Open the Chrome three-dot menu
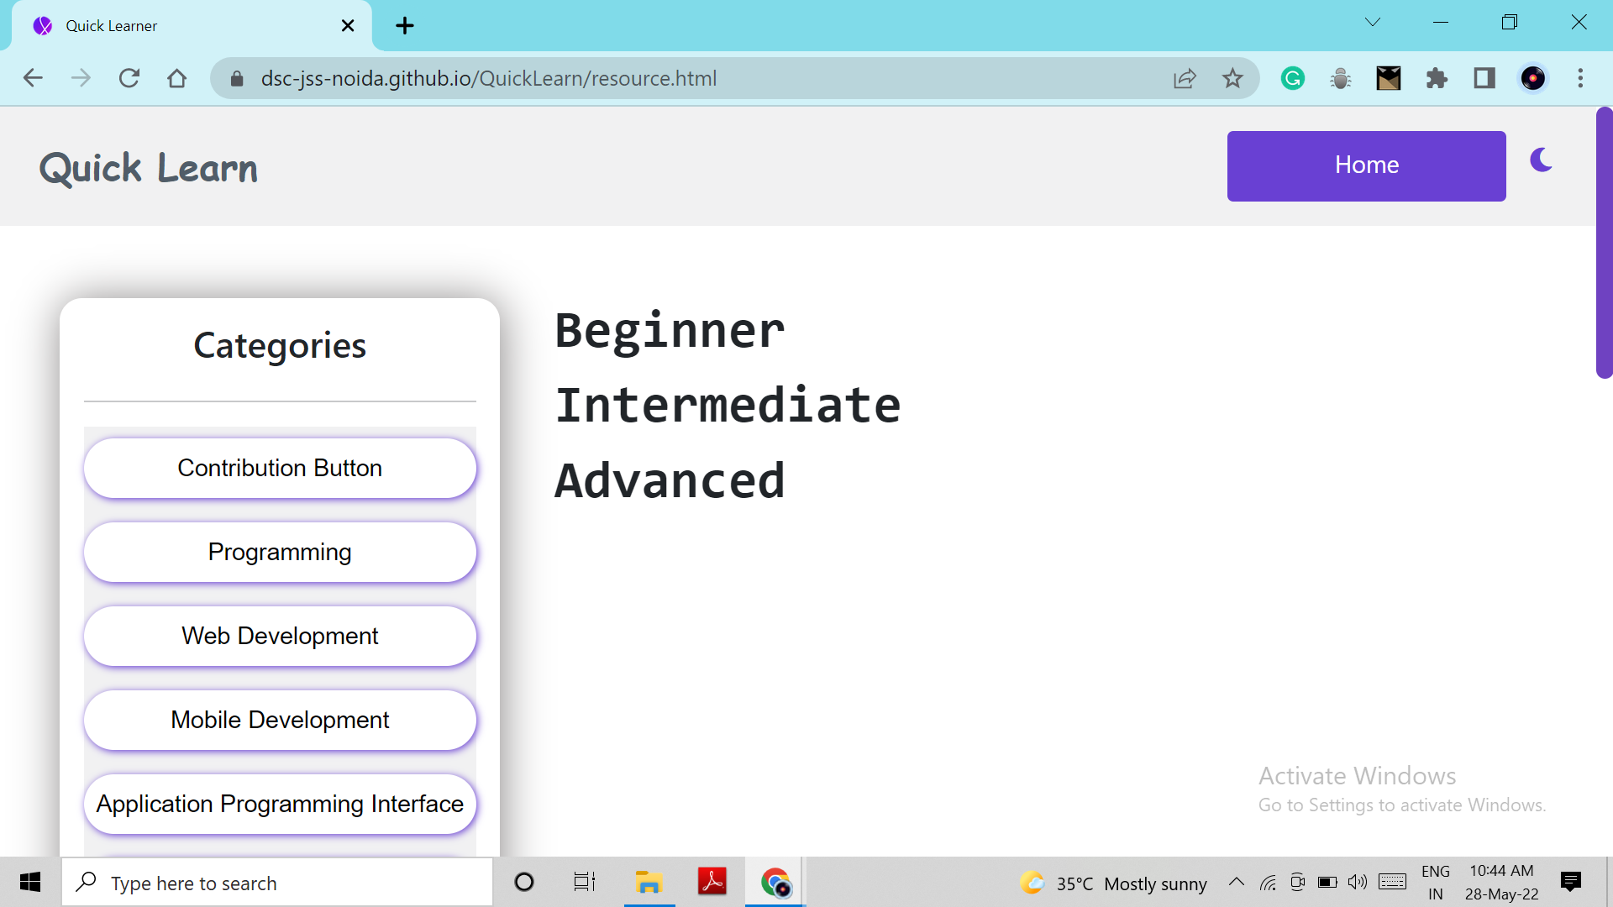Image resolution: width=1613 pixels, height=907 pixels. pyautogui.click(x=1580, y=78)
